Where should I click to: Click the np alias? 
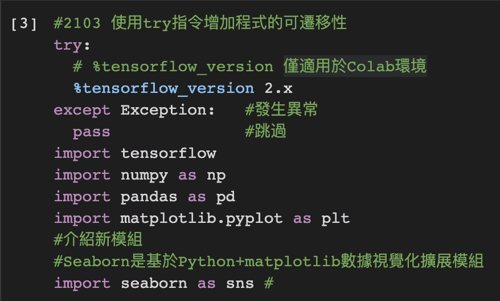216,176
